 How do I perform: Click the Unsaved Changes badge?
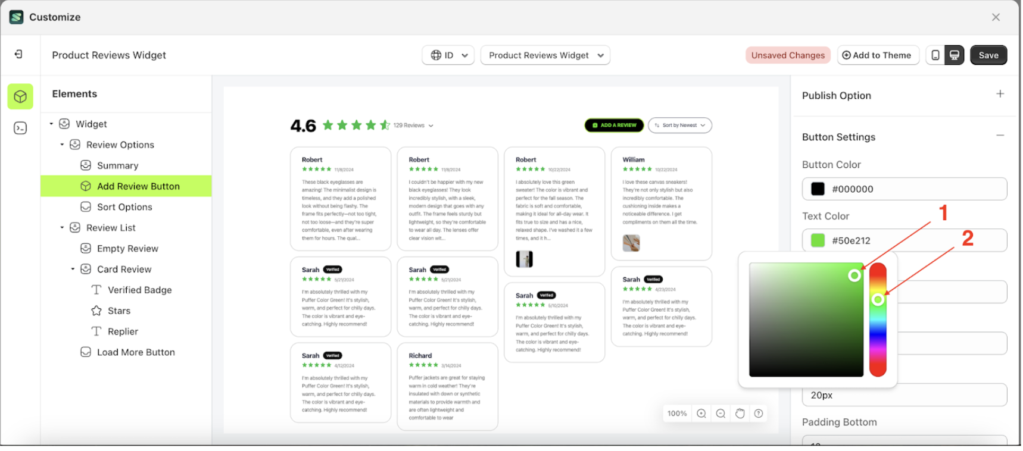[x=788, y=55]
